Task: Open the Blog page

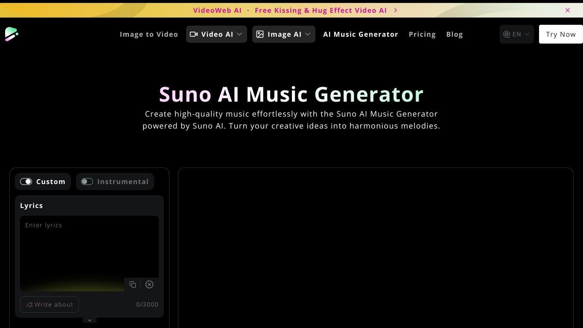Action: click(x=455, y=34)
